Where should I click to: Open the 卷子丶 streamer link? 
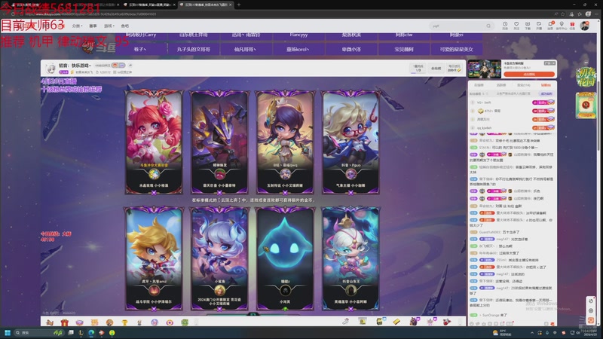coord(140,49)
